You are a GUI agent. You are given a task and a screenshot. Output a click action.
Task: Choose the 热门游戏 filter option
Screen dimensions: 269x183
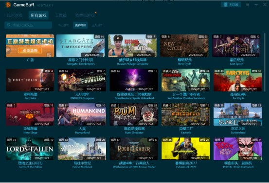63,25
